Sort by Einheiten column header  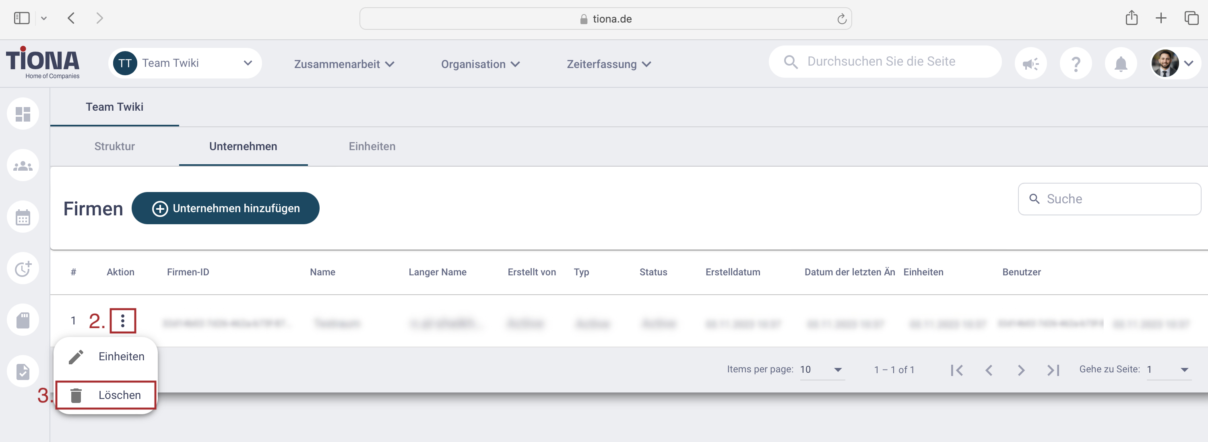click(x=923, y=272)
